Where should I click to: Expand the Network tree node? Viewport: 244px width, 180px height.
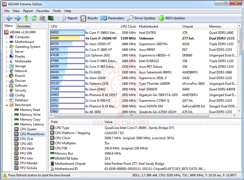(x=7, y=71)
